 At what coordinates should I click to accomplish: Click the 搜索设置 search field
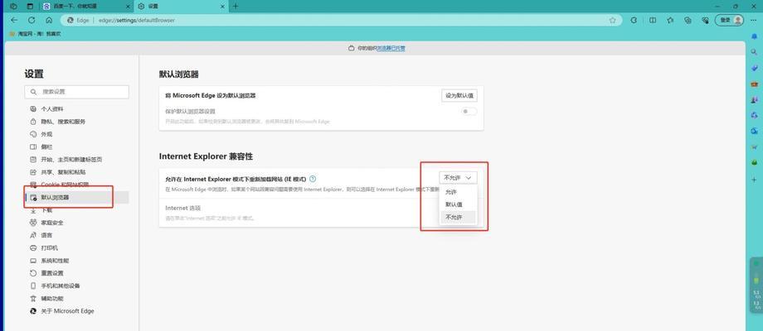77,92
